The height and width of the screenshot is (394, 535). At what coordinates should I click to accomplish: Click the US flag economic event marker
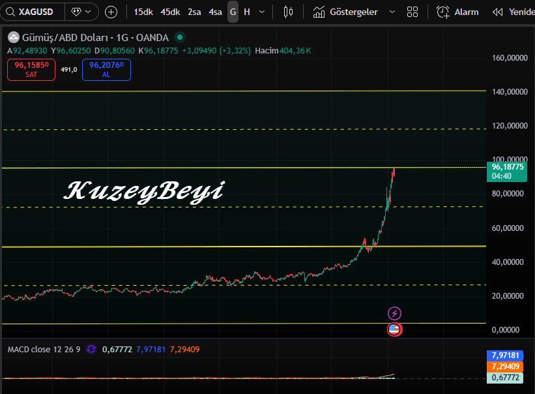tap(394, 329)
